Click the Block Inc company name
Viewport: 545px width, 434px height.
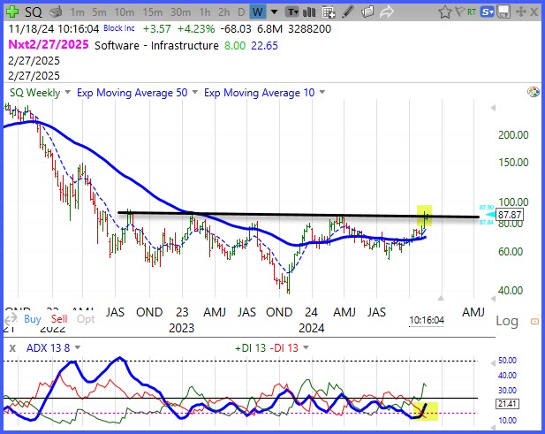(x=119, y=28)
